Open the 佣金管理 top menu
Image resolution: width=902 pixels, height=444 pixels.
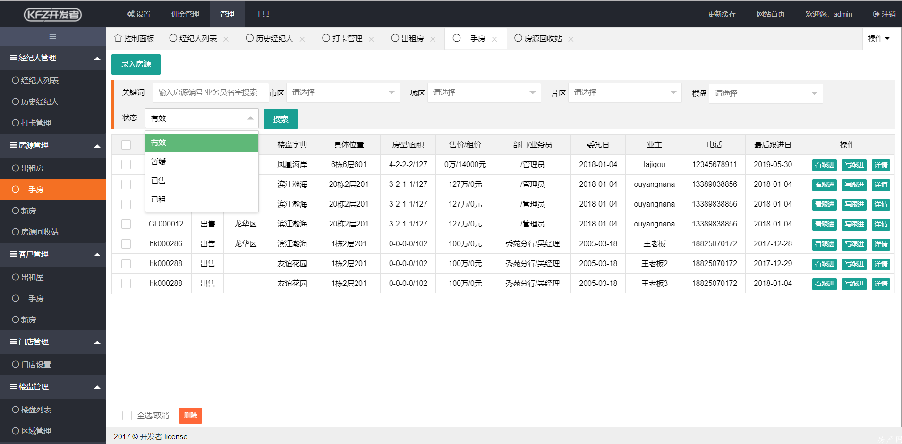coord(185,14)
